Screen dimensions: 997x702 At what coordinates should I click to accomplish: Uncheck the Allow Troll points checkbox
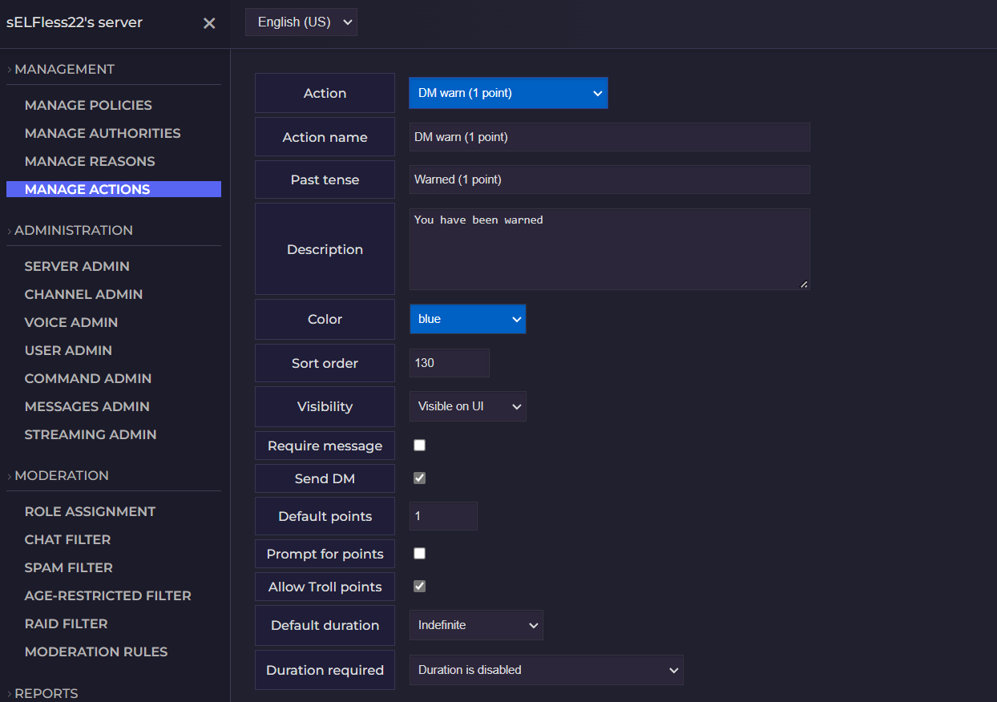pyautogui.click(x=419, y=587)
